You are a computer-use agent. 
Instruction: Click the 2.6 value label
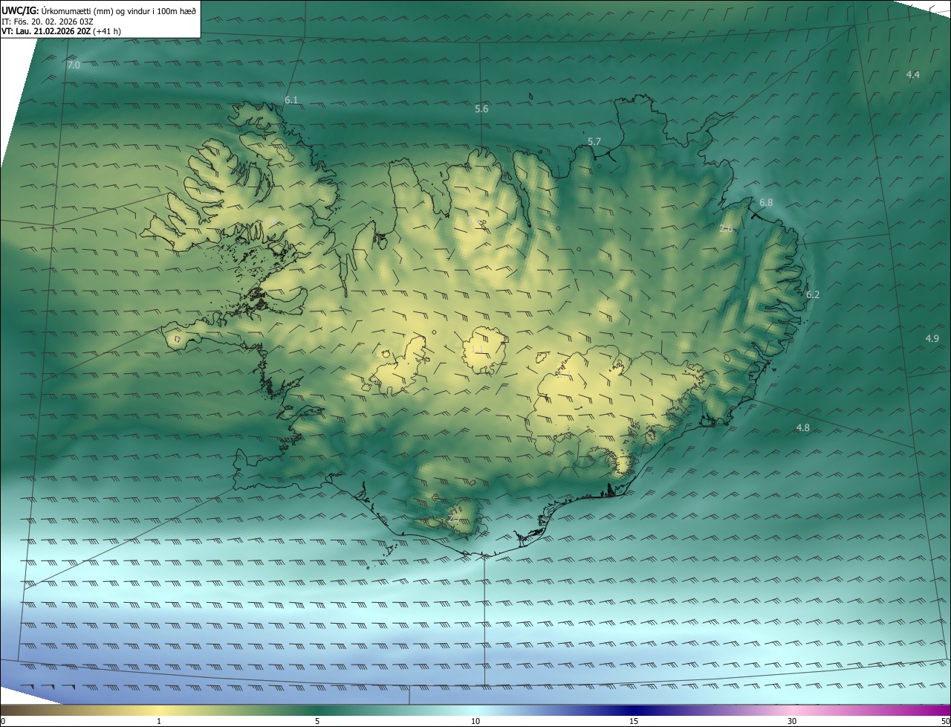[x=727, y=229]
